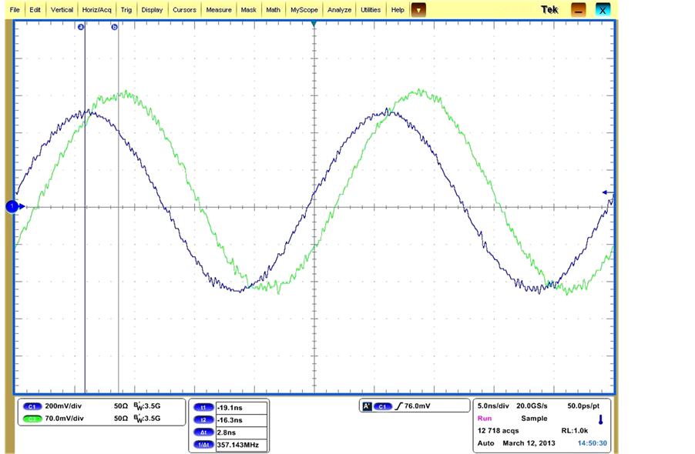The height and width of the screenshot is (454, 695).
Task: Click the t1 cursor readout badge
Action: pyautogui.click(x=203, y=408)
